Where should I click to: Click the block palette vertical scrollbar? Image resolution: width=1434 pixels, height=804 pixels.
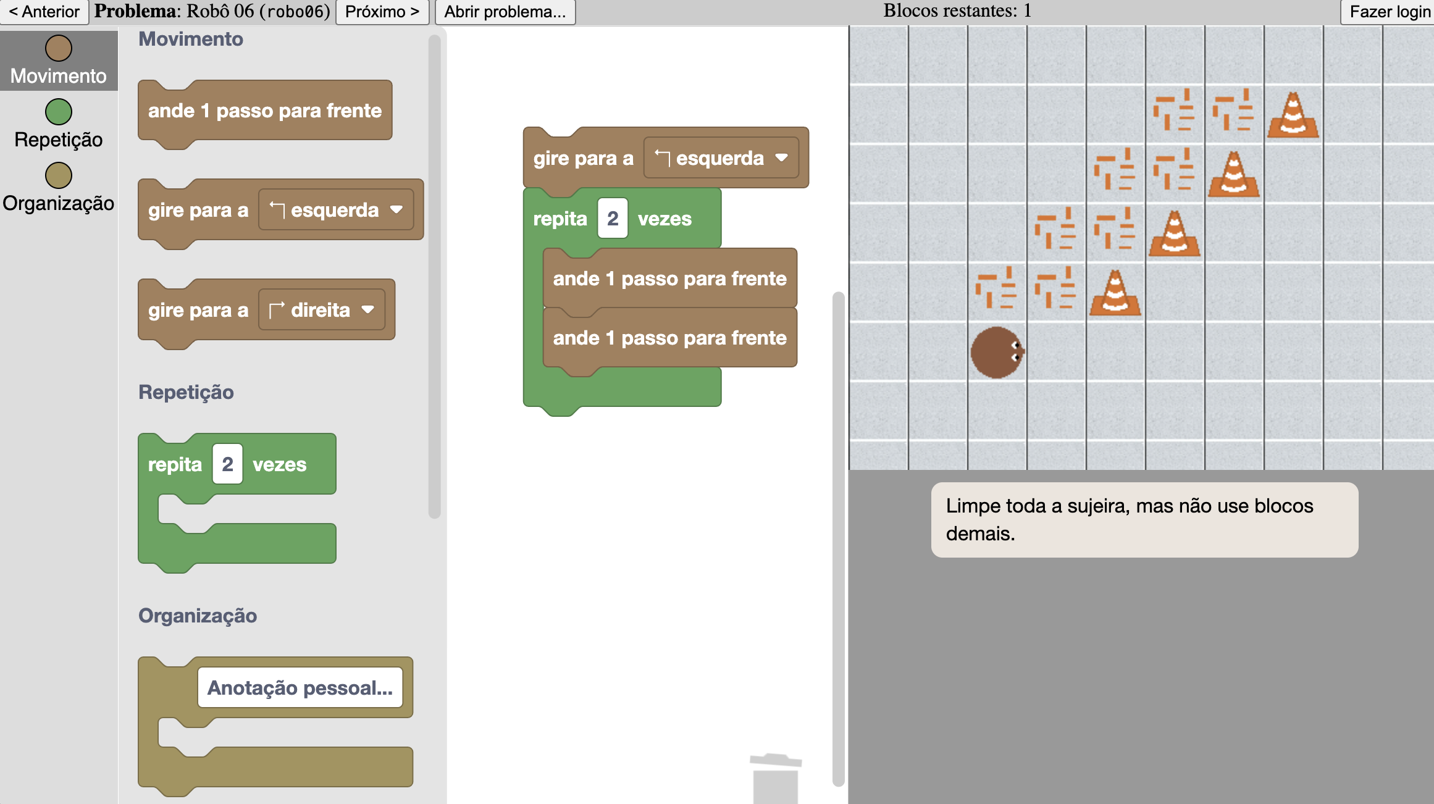pyautogui.click(x=435, y=277)
